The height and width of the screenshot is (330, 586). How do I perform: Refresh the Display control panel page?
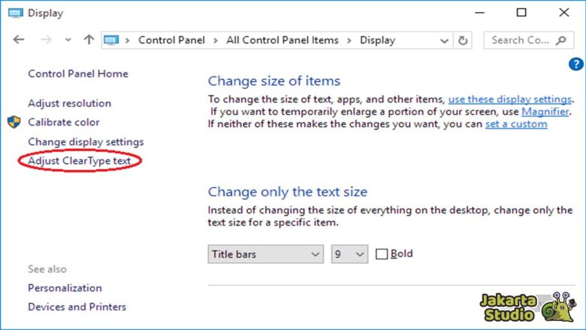click(463, 41)
